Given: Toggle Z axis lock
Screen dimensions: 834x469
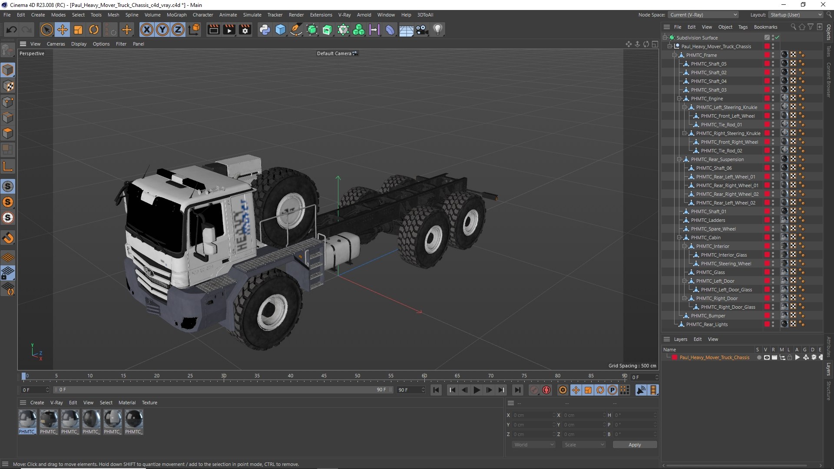Looking at the screenshot, I should (178, 30).
